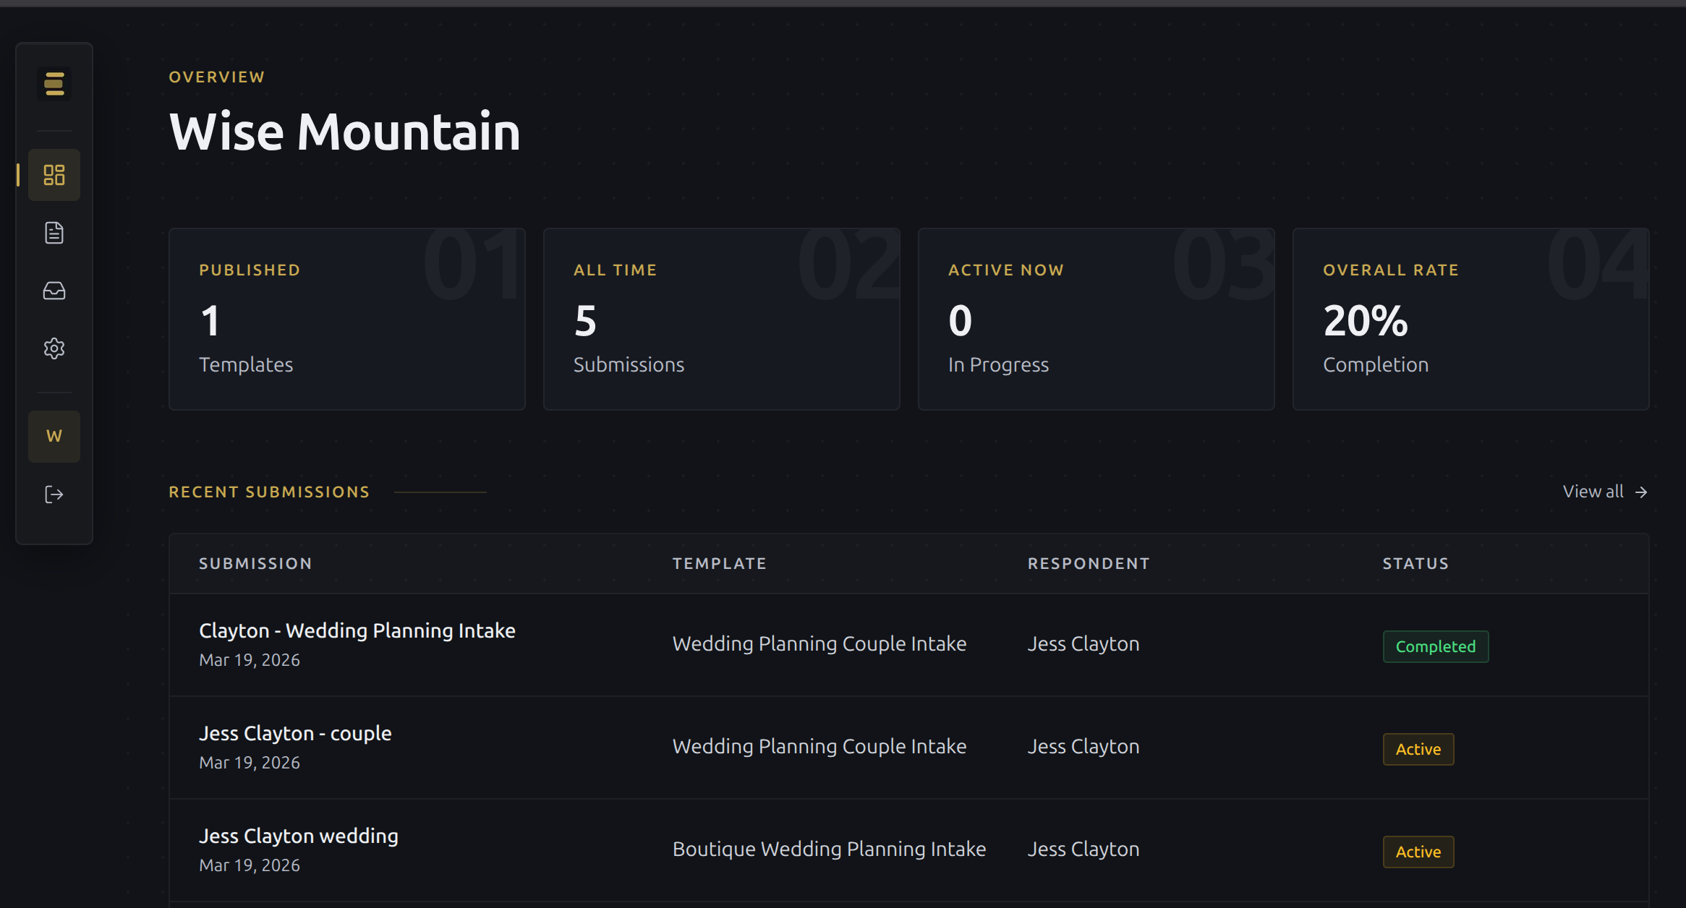
Task: Click the logout icon in sidebar
Action: tap(54, 494)
